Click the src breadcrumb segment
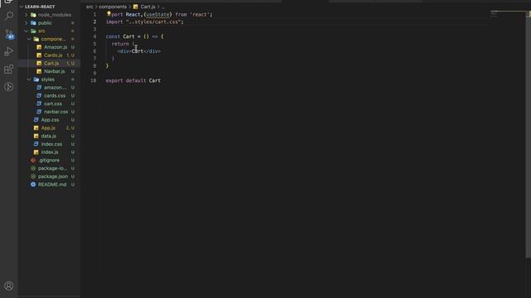Image resolution: width=531 pixels, height=298 pixels. click(90, 7)
